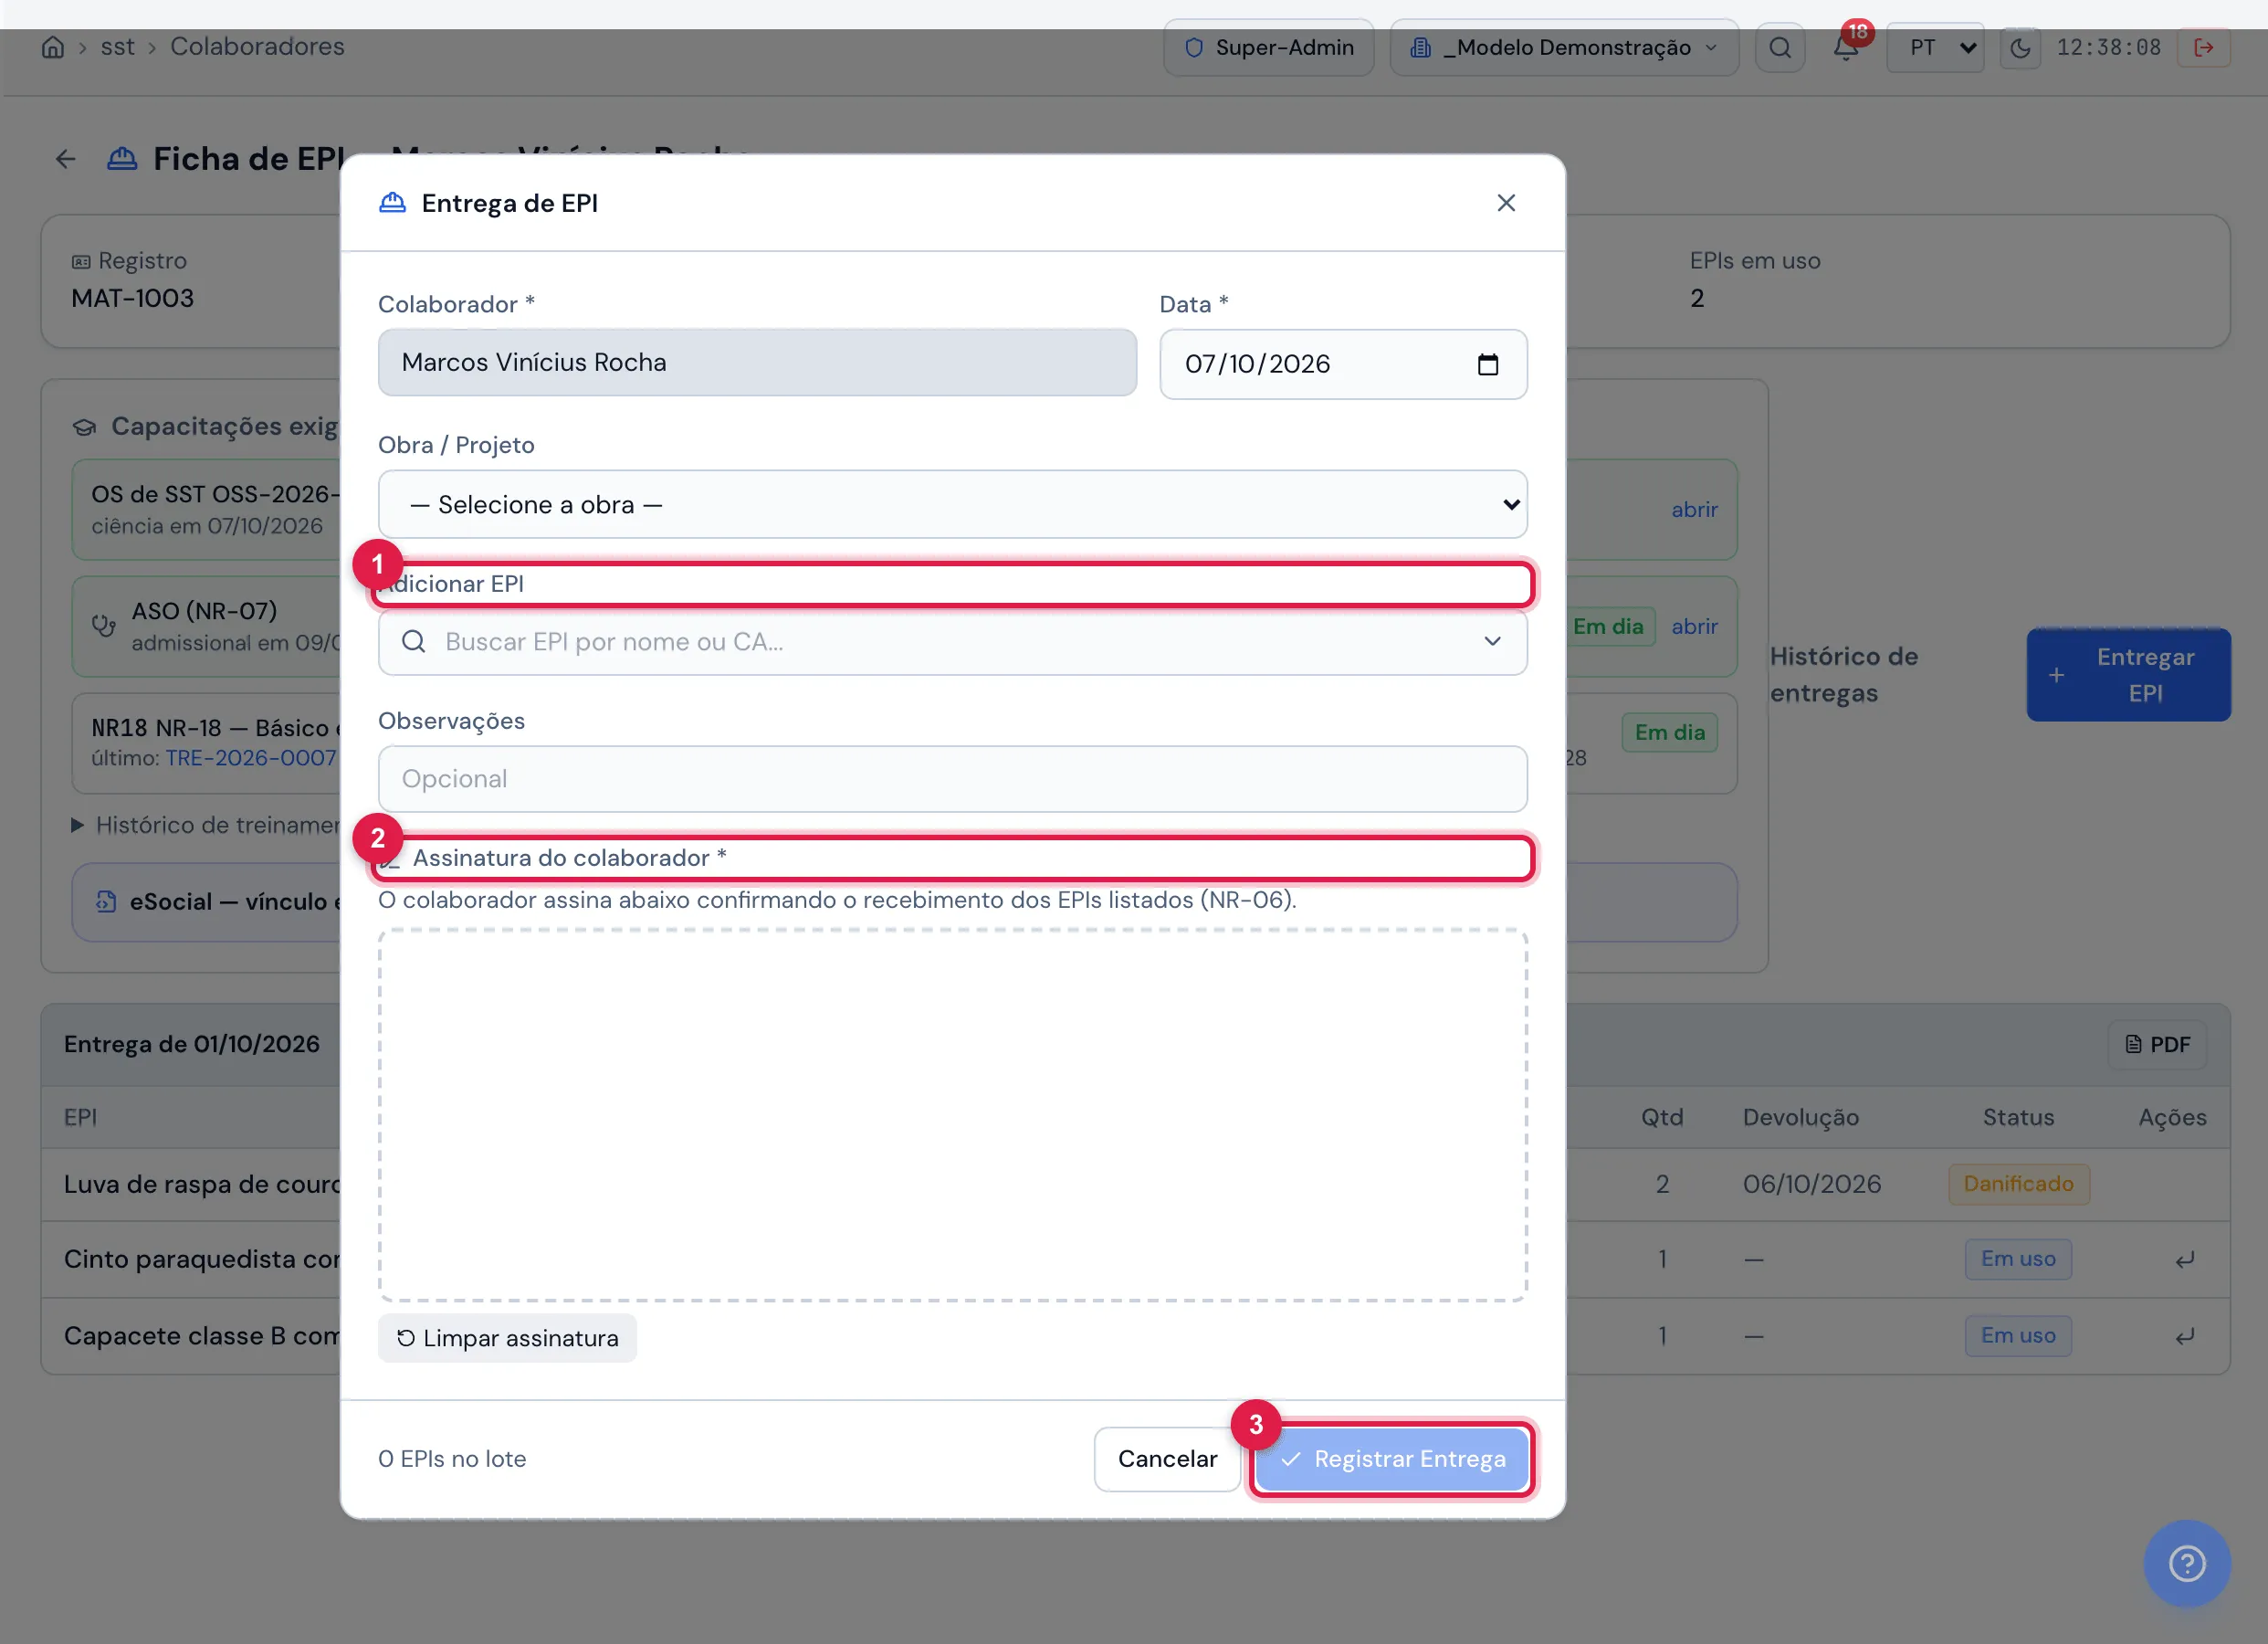Open the home breadcrumb icon
Viewport: 2268px width, 1644px height.
point(53,47)
